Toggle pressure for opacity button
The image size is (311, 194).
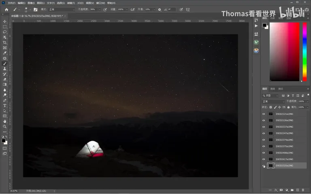click(105, 10)
